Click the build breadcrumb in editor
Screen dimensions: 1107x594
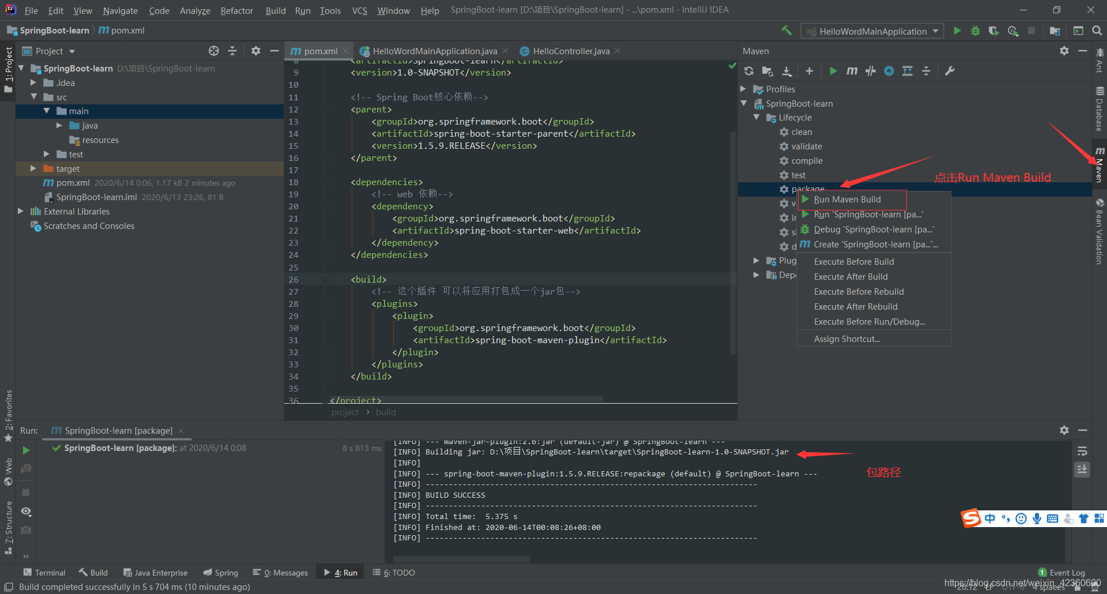tap(386, 412)
